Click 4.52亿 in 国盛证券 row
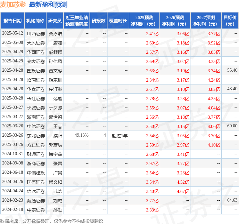 (183, 182)
